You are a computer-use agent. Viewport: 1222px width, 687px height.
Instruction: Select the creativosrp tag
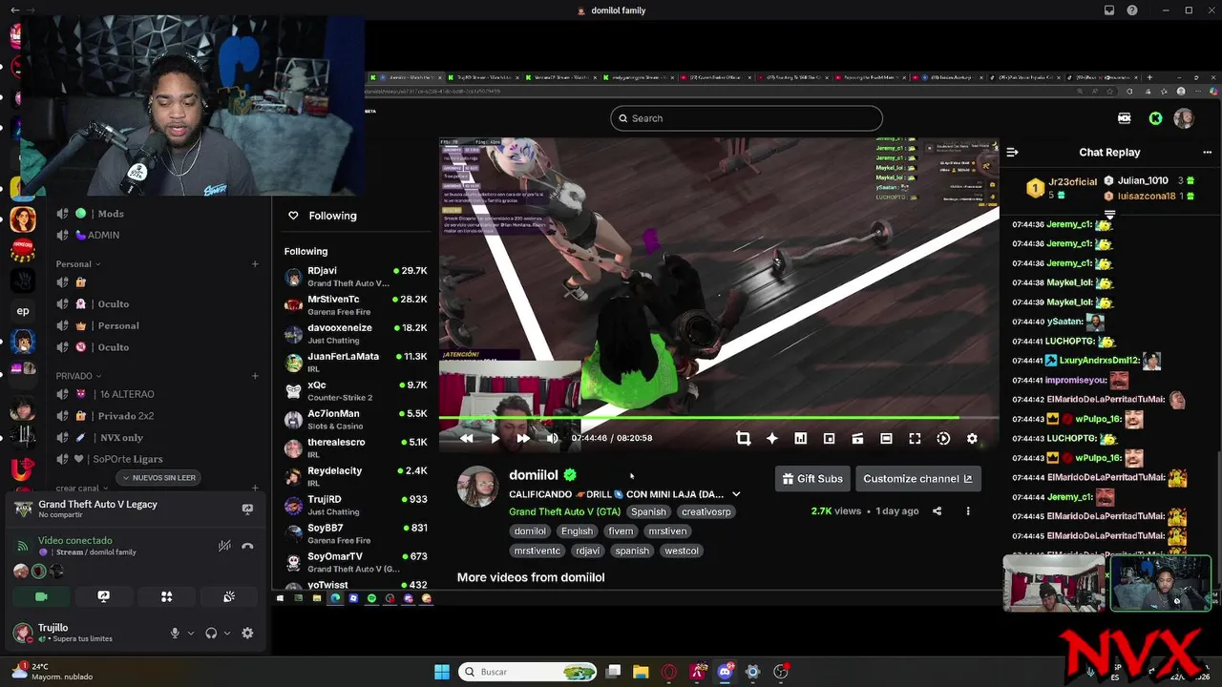click(706, 511)
